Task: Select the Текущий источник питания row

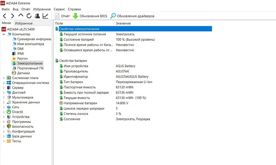Action: [133, 34]
